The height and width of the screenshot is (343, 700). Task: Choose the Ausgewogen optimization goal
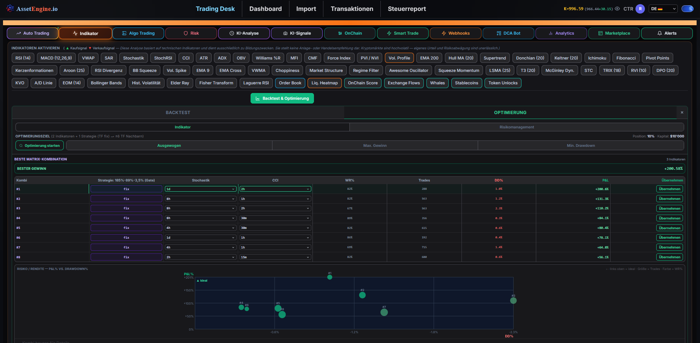pyautogui.click(x=169, y=145)
